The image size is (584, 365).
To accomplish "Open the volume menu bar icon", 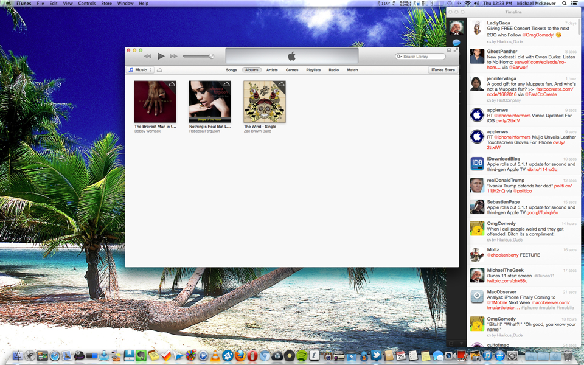I will click(x=477, y=4).
